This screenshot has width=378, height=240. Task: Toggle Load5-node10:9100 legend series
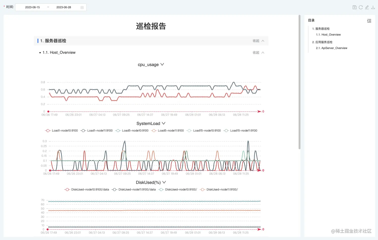pos(132,130)
